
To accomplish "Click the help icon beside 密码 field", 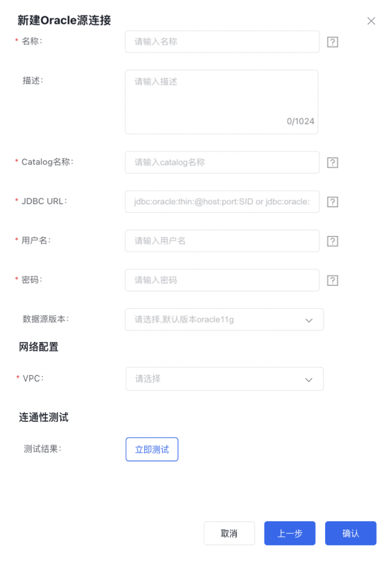I will tap(333, 280).
